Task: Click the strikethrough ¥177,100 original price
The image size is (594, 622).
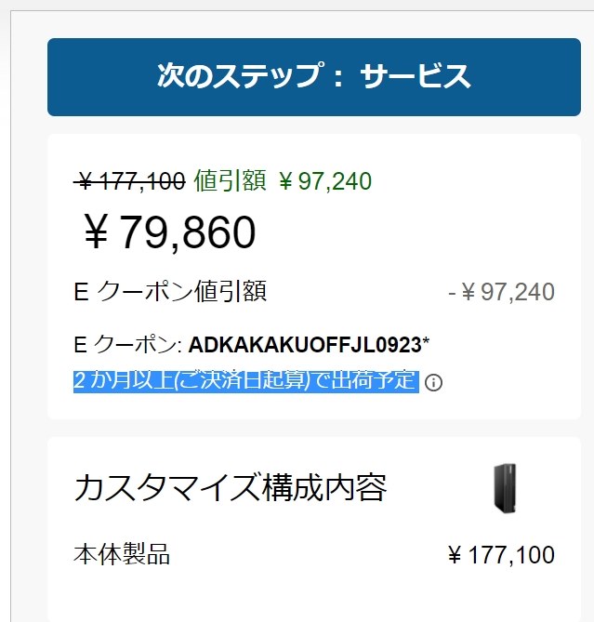Action: pos(130,181)
